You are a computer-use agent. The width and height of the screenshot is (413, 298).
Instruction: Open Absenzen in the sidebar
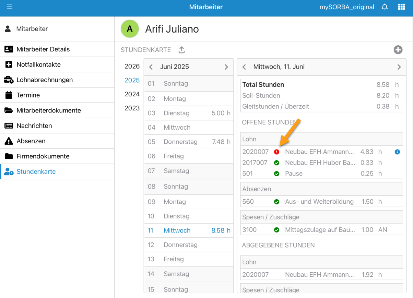pyautogui.click(x=31, y=141)
